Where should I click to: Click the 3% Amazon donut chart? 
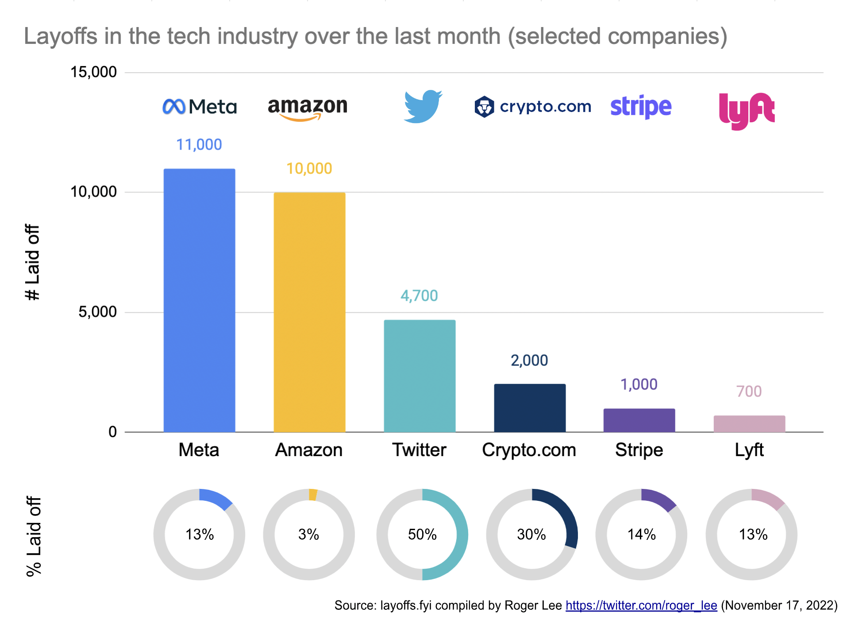309,535
